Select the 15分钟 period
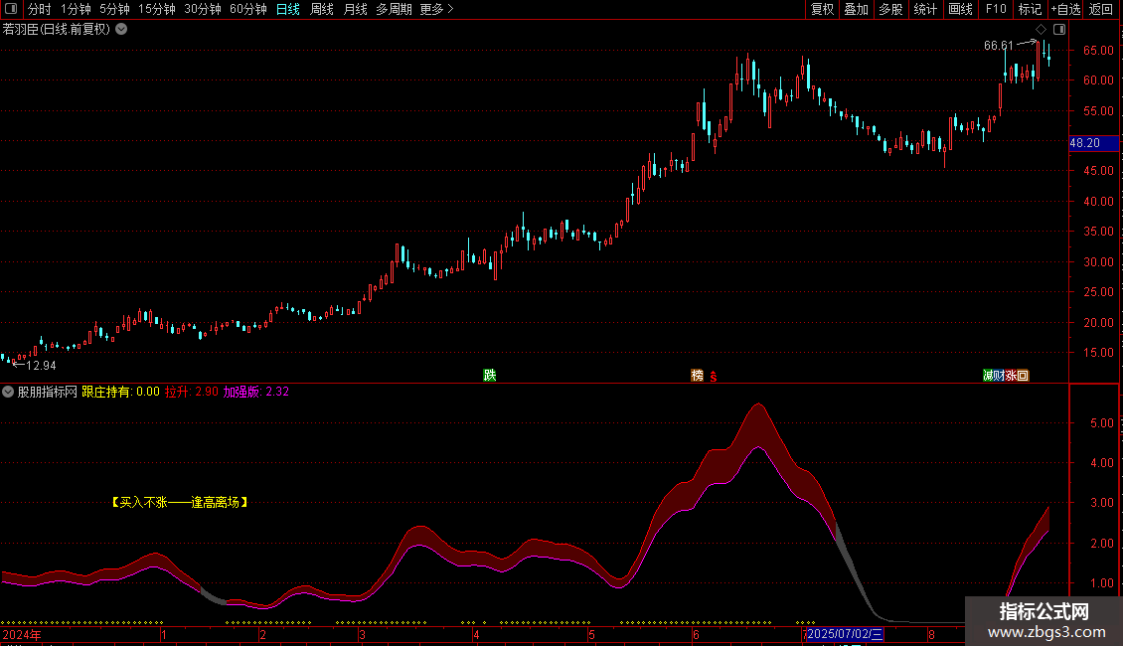Image resolution: width=1123 pixels, height=646 pixels. pyautogui.click(x=156, y=9)
